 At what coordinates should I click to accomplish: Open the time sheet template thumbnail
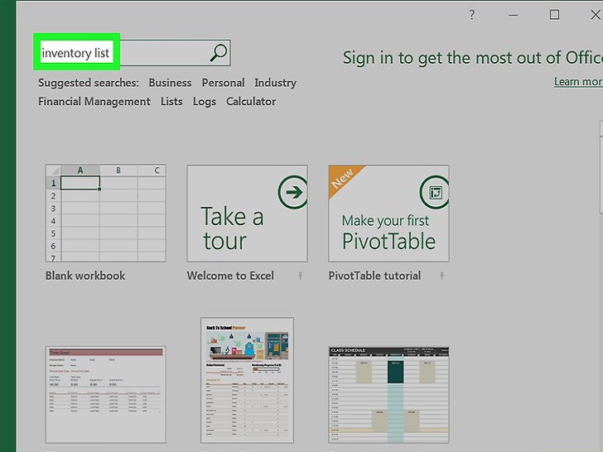(106, 395)
